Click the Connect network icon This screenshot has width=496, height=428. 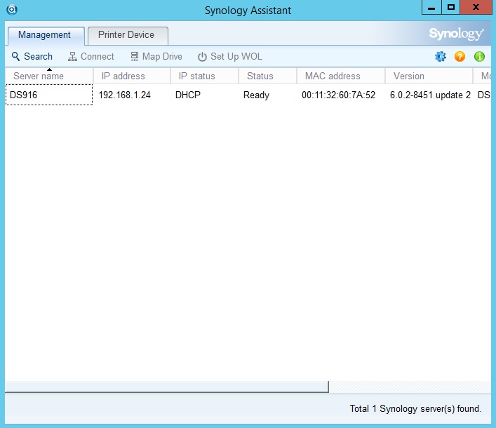(72, 57)
